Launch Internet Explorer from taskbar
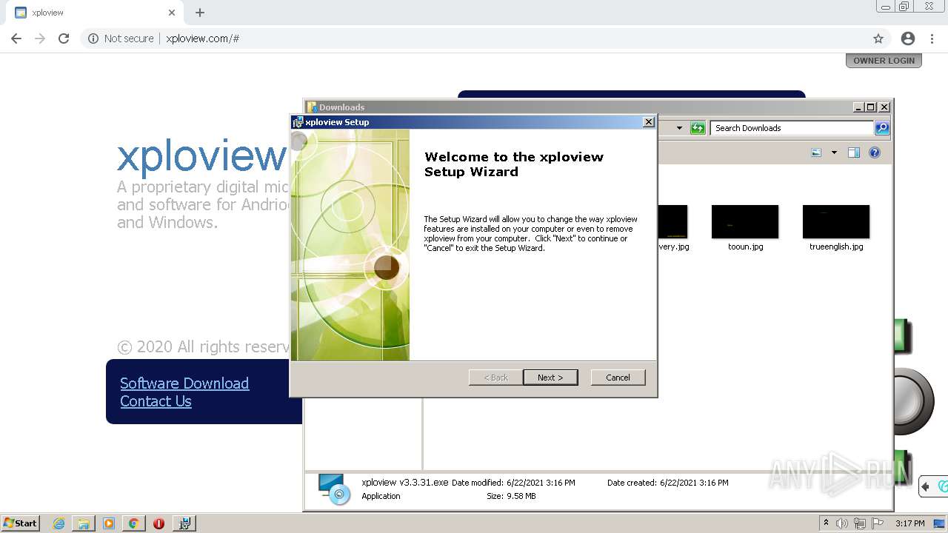 pyautogui.click(x=59, y=523)
